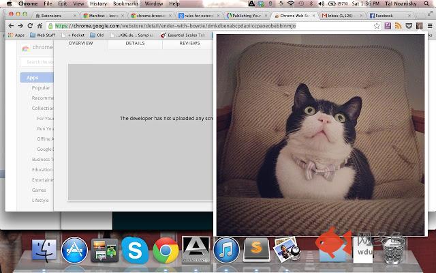Image resolution: width=436 pixels, height=273 pixels.
Task: Open Lifestyle category in sidebar
Action: [x=40, y=200]
